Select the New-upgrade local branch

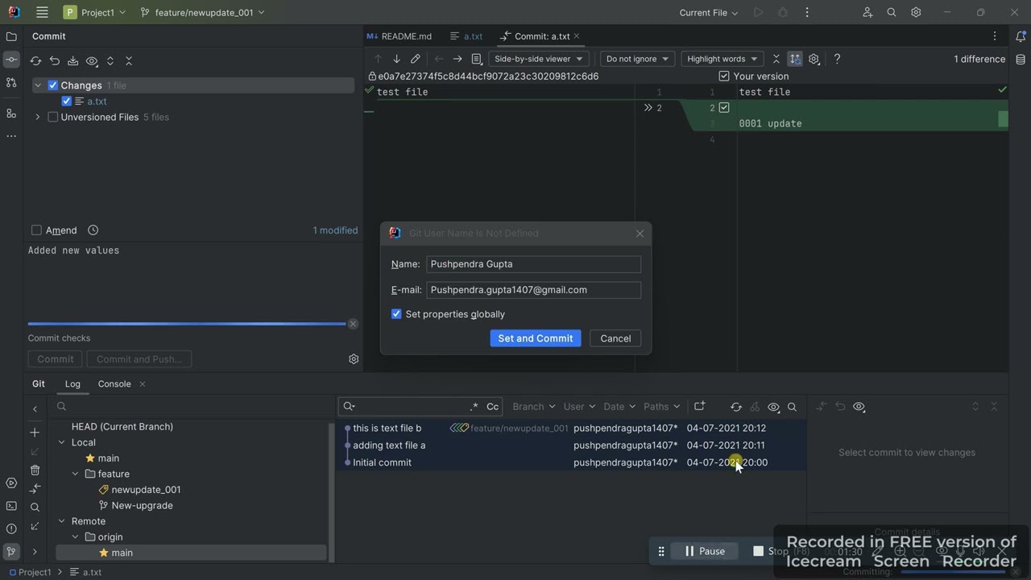(x=142, y=506)
